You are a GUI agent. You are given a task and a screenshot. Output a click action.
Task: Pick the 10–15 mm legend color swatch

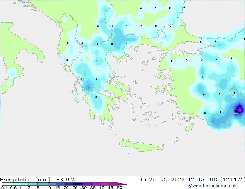pos(51,184)
